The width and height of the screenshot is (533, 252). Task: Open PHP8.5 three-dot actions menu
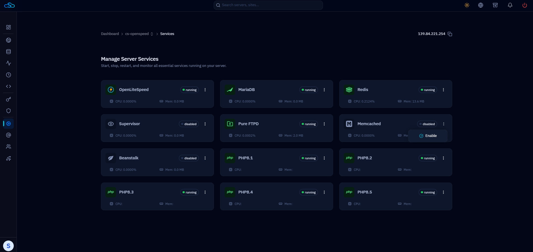coord(443,192)
